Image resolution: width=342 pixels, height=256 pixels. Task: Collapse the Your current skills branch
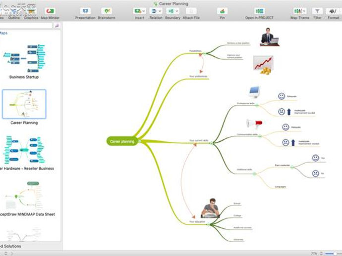click(x=211, y=143)
